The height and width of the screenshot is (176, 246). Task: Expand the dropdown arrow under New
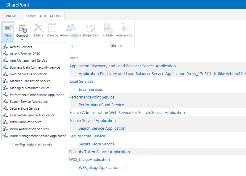point(8,40)
